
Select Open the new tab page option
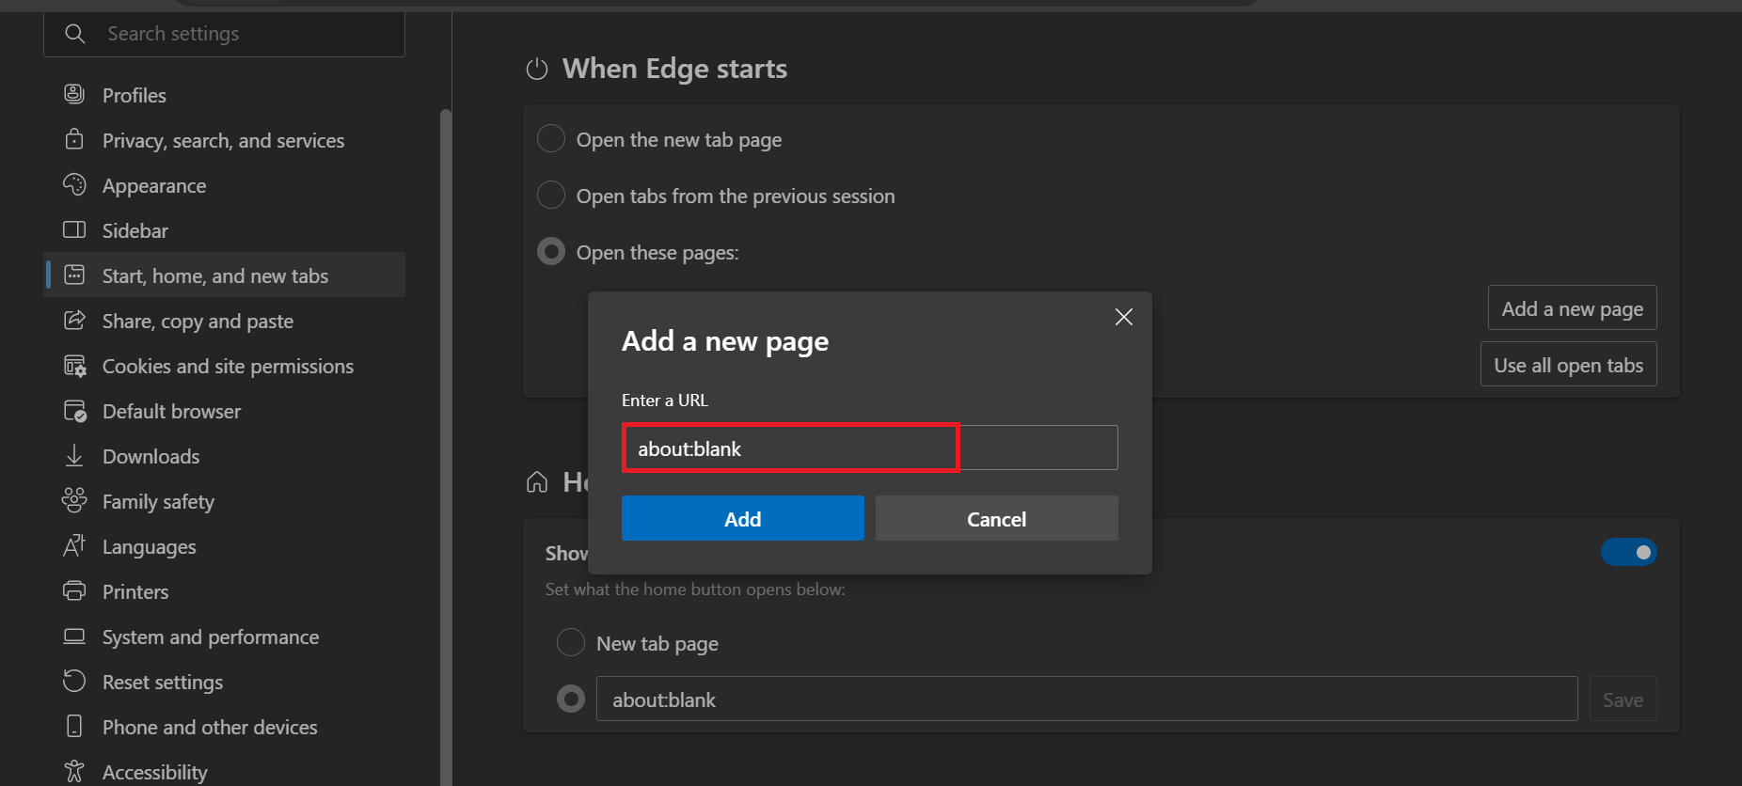[x=551, y=138]
